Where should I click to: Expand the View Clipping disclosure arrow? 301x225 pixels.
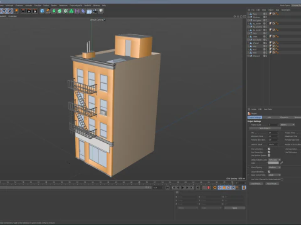pyautogui.click(x=248, y=167)
